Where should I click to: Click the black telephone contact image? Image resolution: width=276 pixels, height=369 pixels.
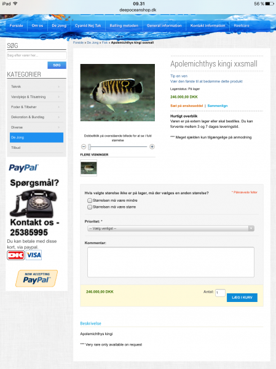pos(33,204)
